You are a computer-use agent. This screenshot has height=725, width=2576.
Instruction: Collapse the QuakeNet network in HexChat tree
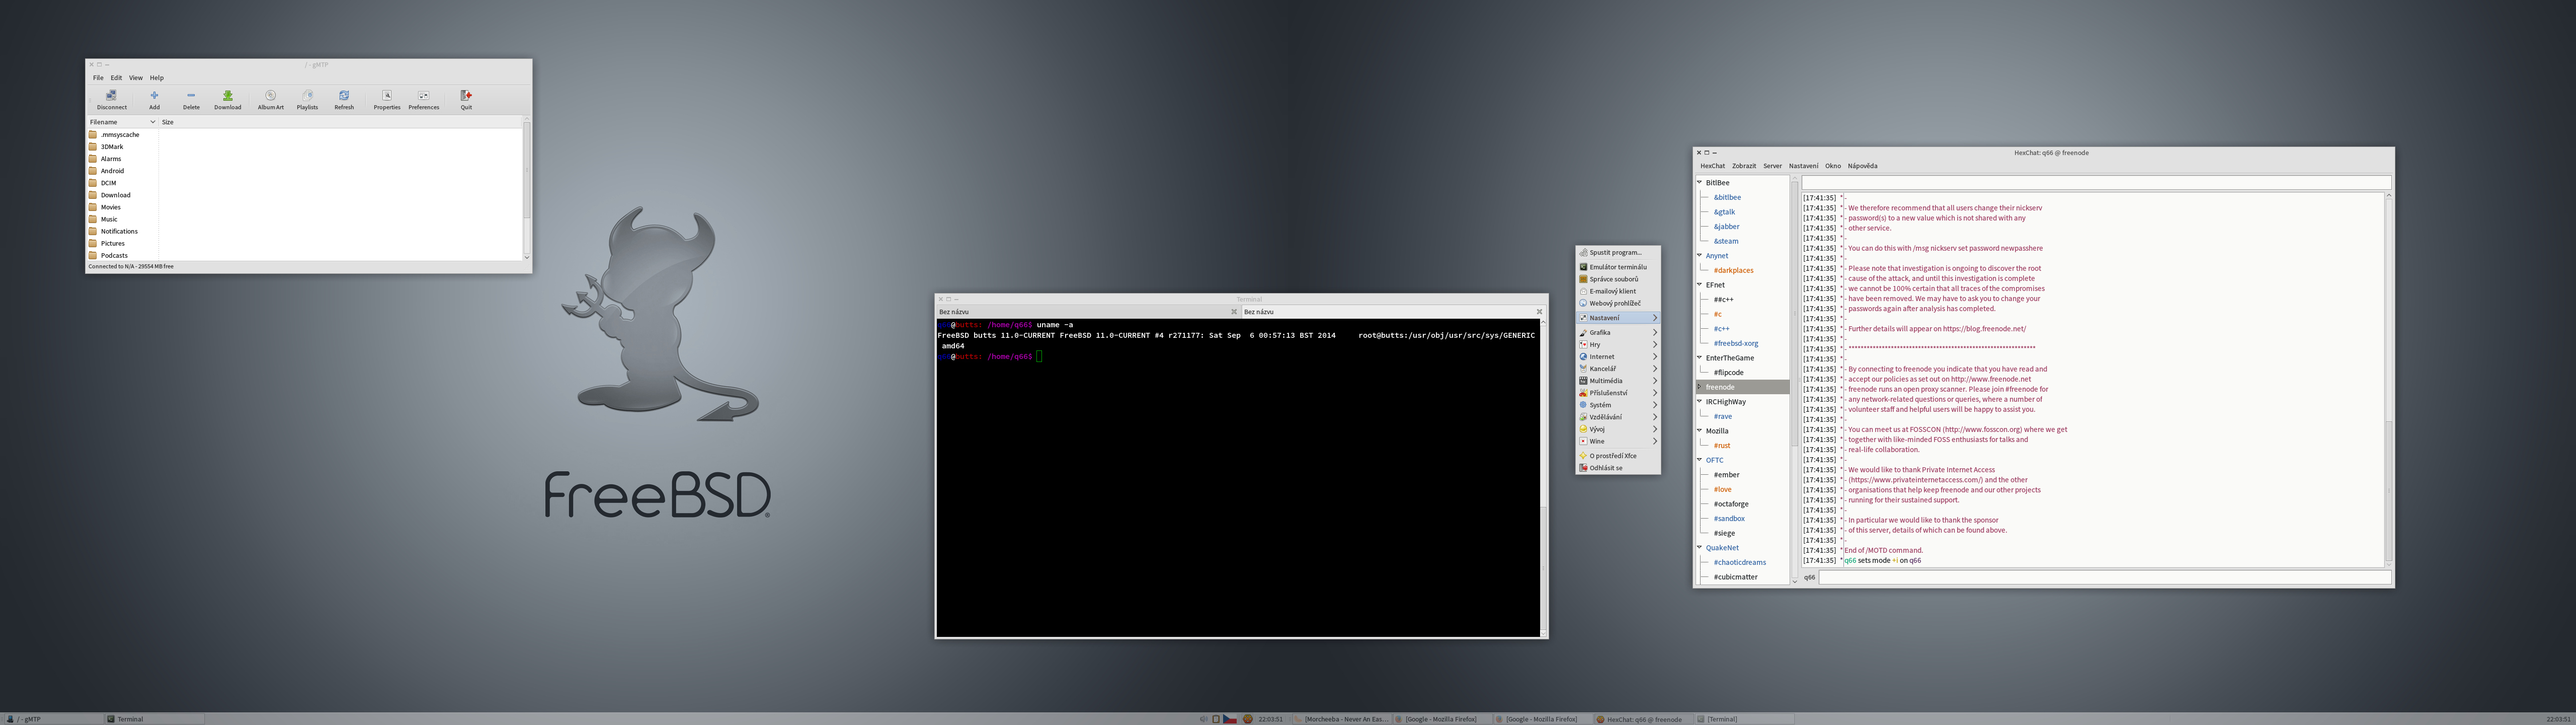point(1699,548)
